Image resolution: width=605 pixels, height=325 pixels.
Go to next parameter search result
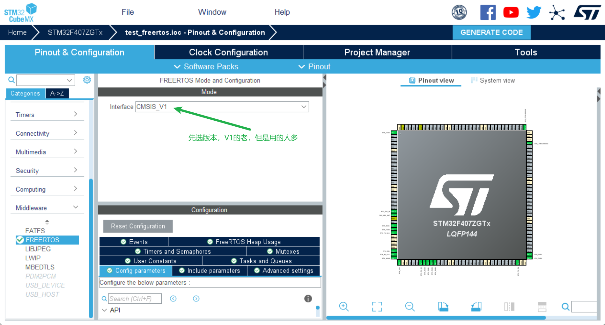(196, 299)
